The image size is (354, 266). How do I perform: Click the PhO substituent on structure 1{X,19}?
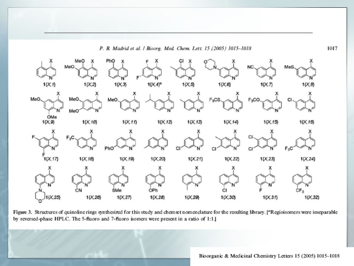click(109, 149)
